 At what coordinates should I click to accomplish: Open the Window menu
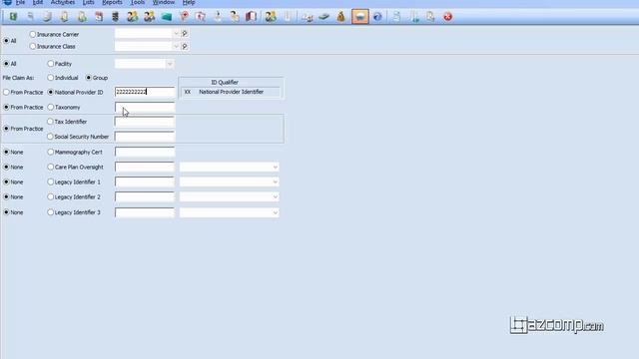click(x=164, y=2)
